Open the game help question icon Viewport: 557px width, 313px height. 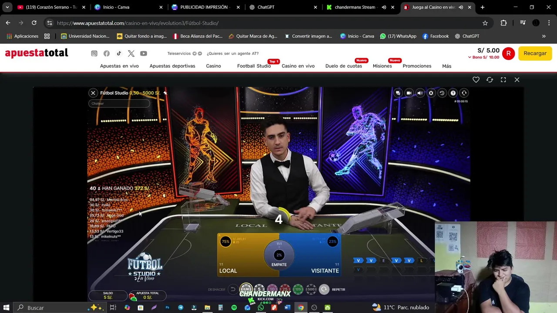453,93
